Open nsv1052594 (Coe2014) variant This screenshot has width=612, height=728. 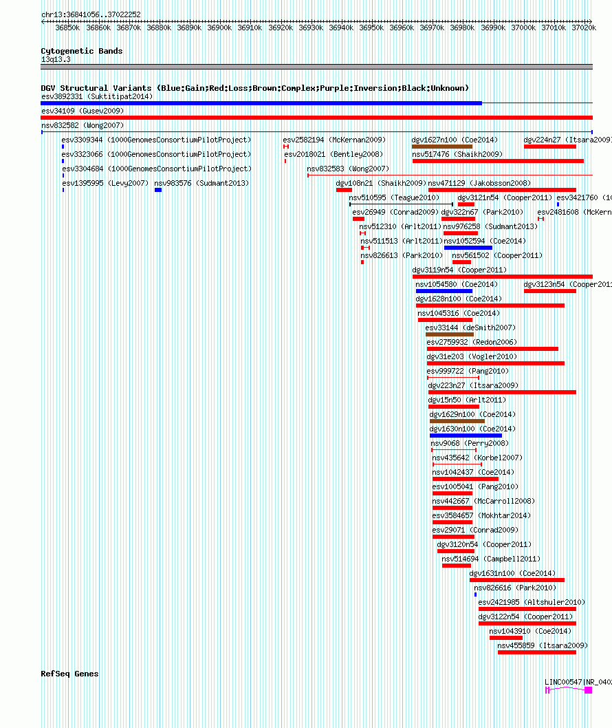click(485, 241)
